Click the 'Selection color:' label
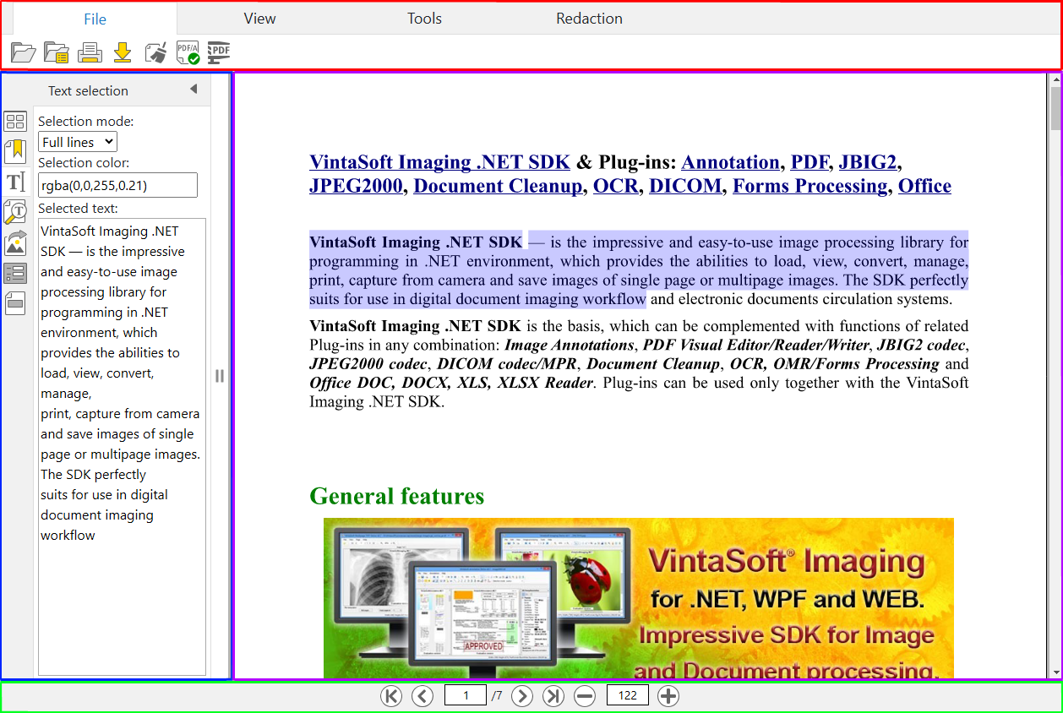Viewport: 1063px width, 713px height. 84,163
